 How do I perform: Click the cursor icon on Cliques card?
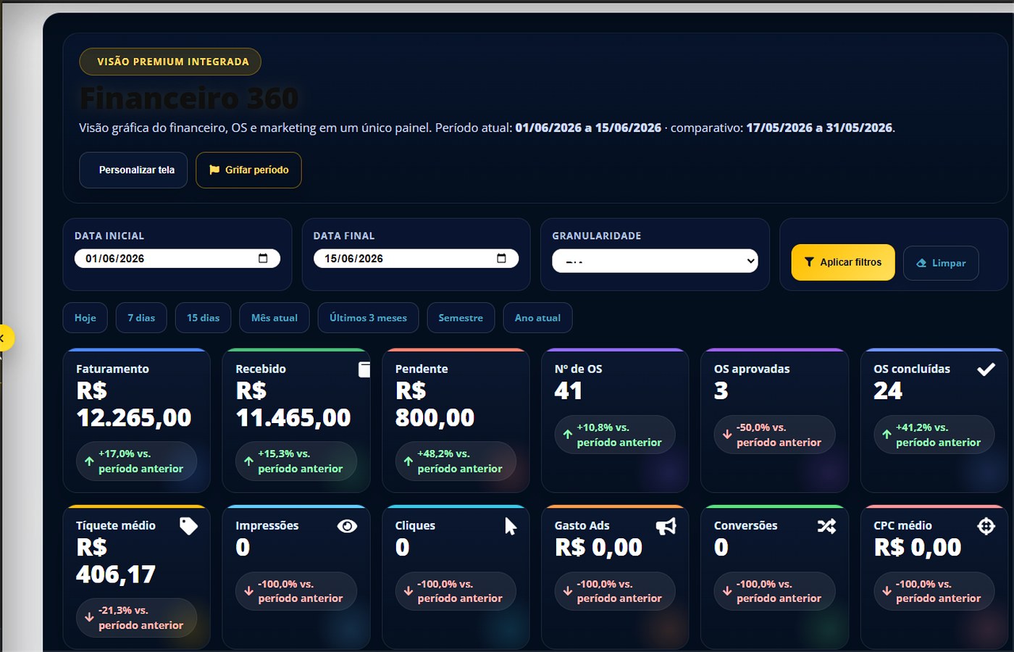coord(511,526)
